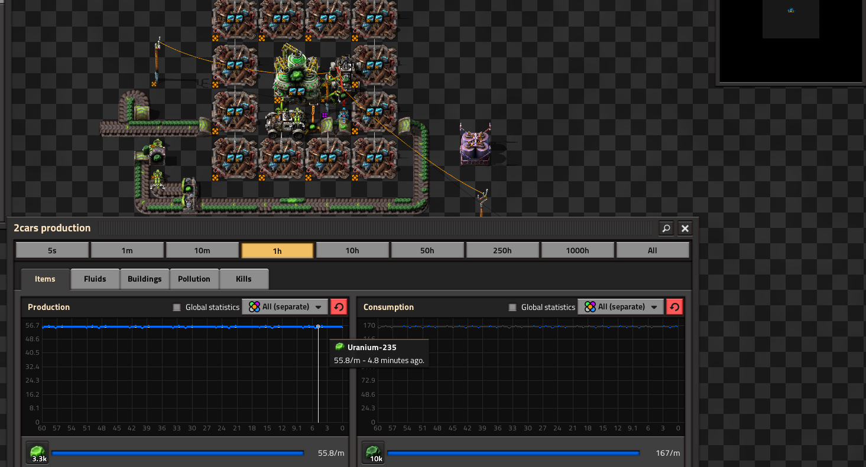Image resolution: width=866 pixels, height=467 pixels.
Task: Set time range to 10m
Action: (x=202, y=250)
